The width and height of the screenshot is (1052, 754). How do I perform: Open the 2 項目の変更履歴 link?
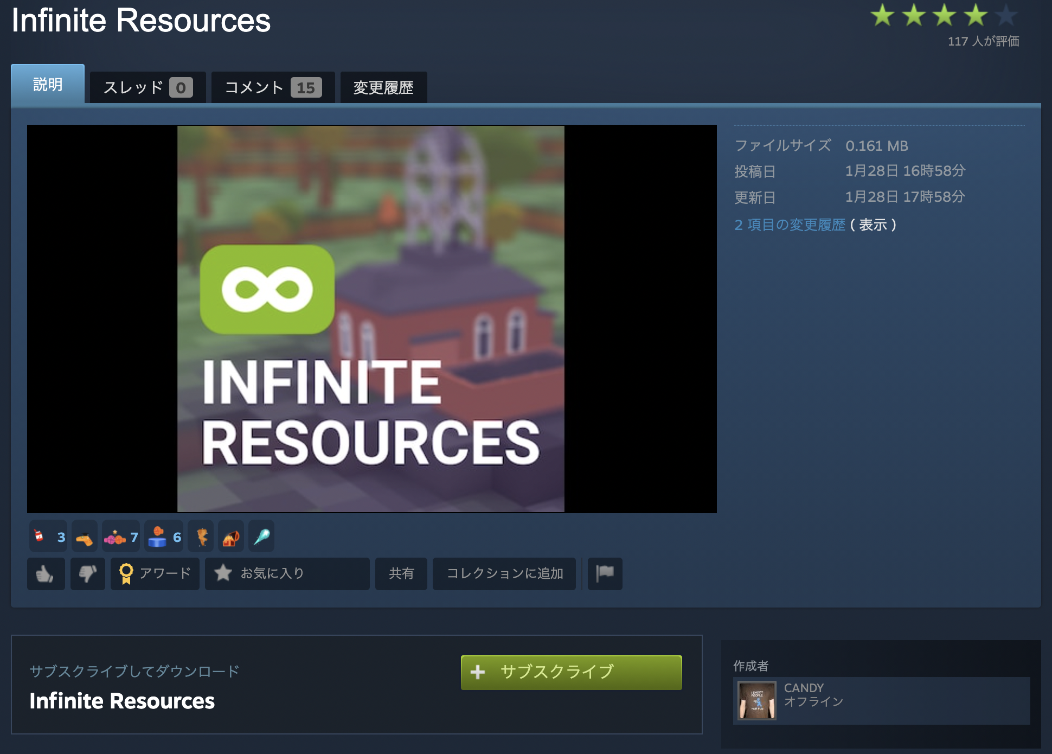(x=790, y=225)
